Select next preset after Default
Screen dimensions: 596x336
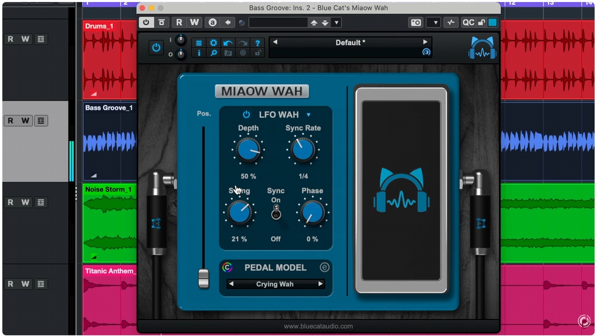[x=425, y=42]
